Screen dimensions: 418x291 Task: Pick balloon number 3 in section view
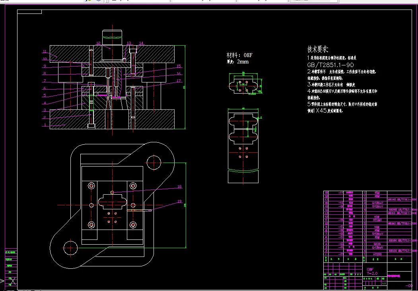coord(45,110)
